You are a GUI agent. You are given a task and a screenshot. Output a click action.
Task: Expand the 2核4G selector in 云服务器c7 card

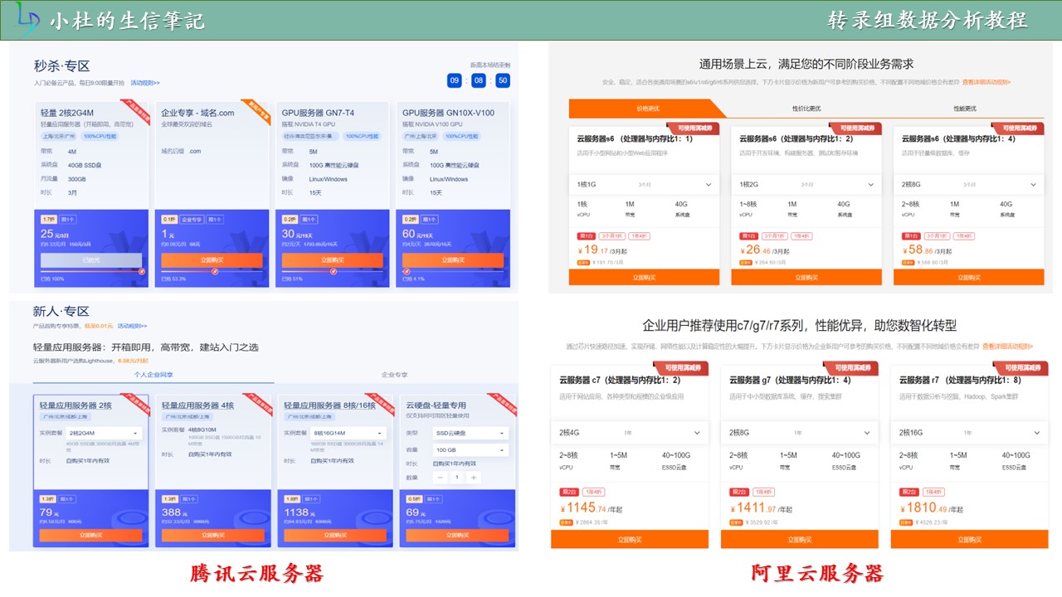(x=630, y=432)
